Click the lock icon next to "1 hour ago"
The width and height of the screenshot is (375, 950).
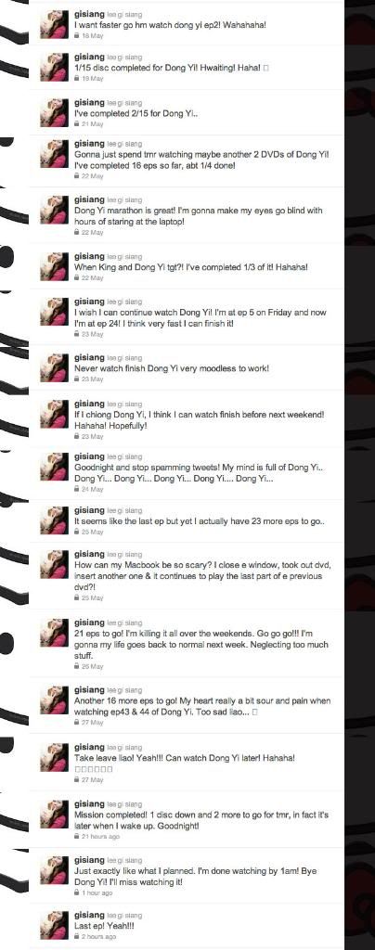tap(76, 893)
